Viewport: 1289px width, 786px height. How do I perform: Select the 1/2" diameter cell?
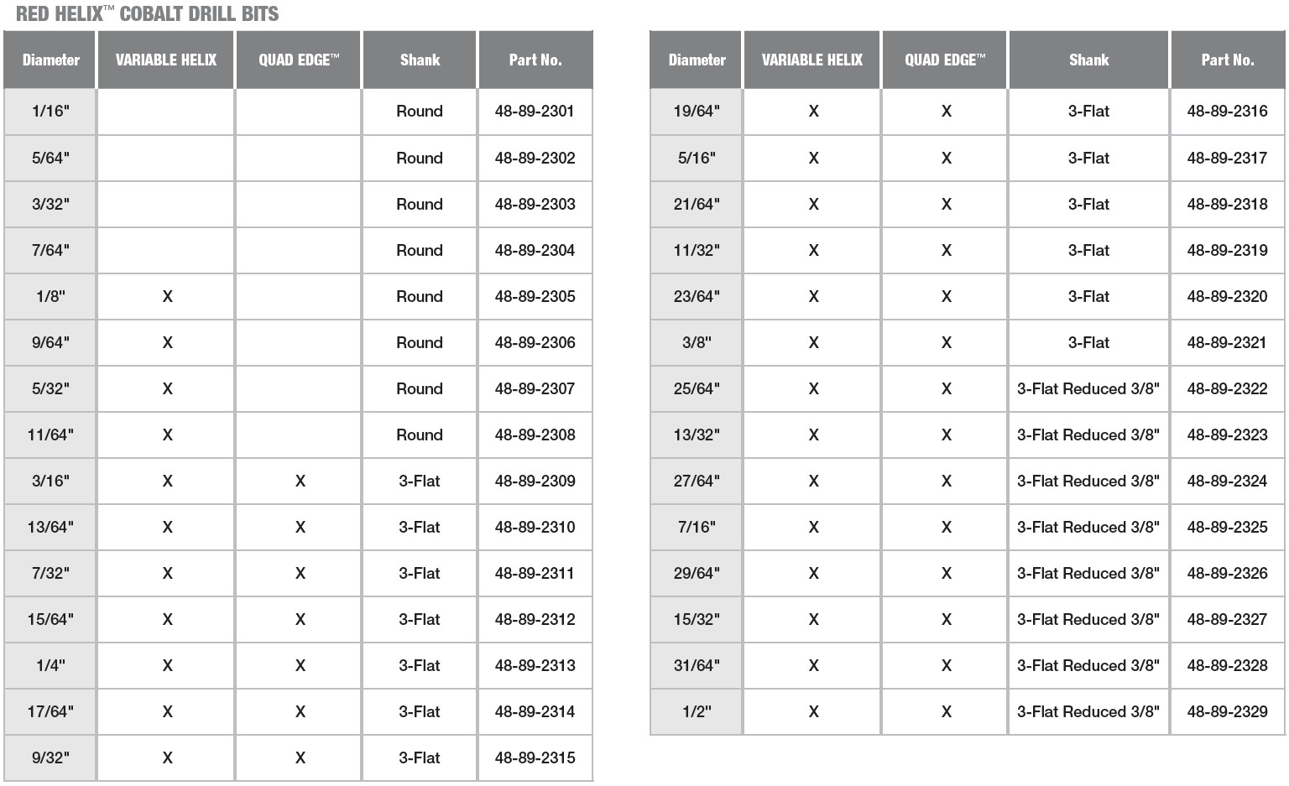[697, 711]
